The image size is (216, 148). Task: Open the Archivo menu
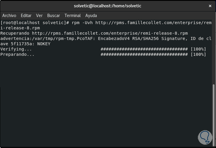[9, 16]
